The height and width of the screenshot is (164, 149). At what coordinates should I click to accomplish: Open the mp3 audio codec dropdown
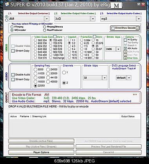pos(139,18)
